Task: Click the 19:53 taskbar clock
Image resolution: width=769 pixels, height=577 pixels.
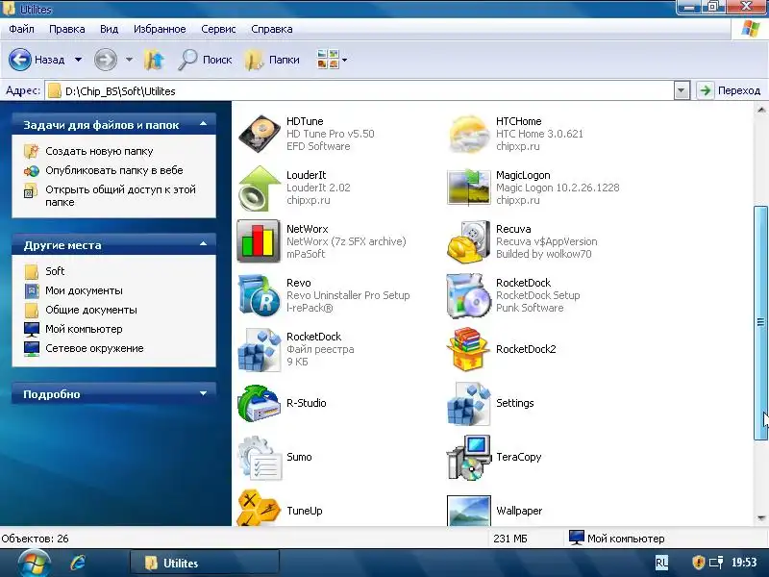Action: coord(744,563)
